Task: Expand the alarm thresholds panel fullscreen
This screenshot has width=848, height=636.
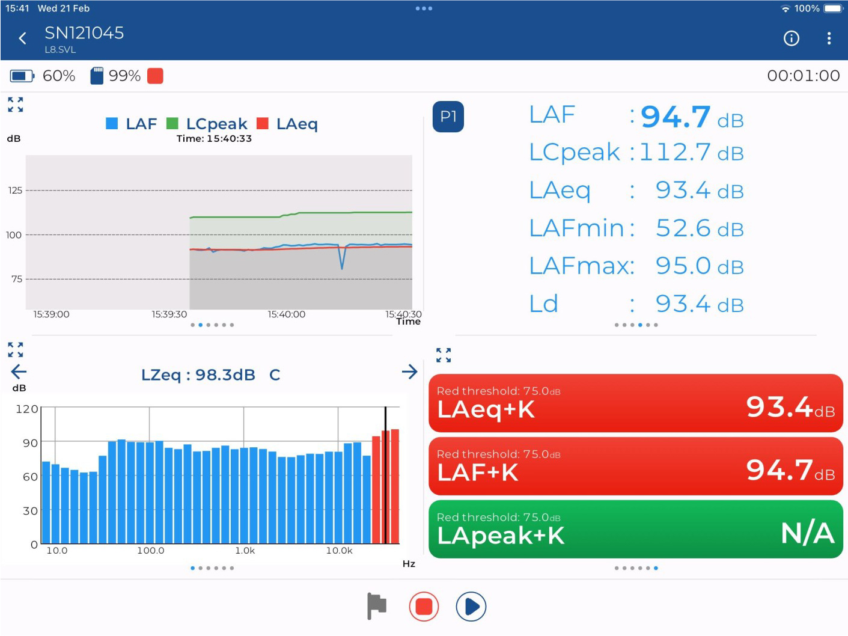Action: (x=444, y=355)
